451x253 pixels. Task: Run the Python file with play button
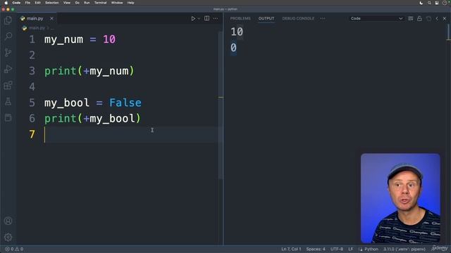(x=193, y=18)
